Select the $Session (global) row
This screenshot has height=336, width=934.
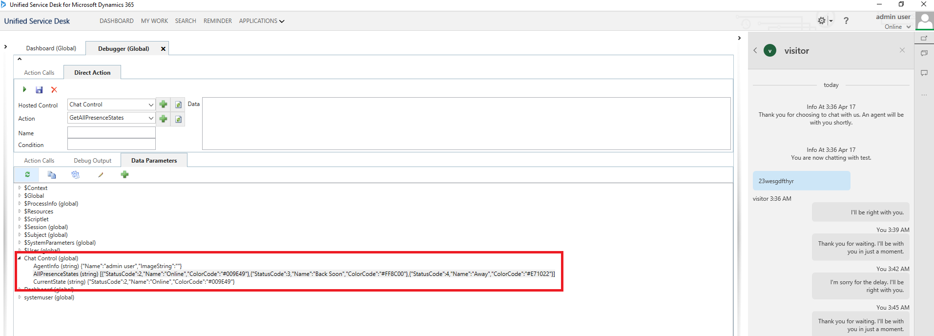(x=46, y=227)
